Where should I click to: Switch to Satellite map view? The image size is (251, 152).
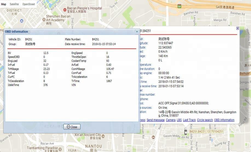[x=14, y=4]
